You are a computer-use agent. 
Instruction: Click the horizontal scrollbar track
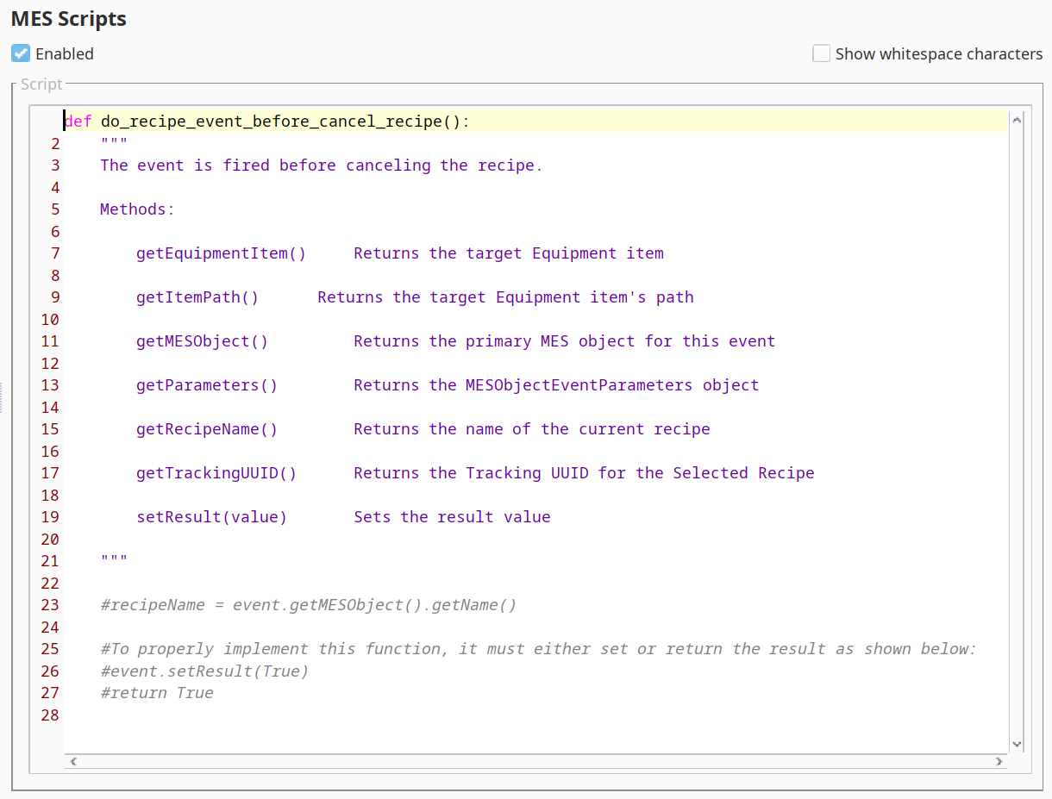535,761
